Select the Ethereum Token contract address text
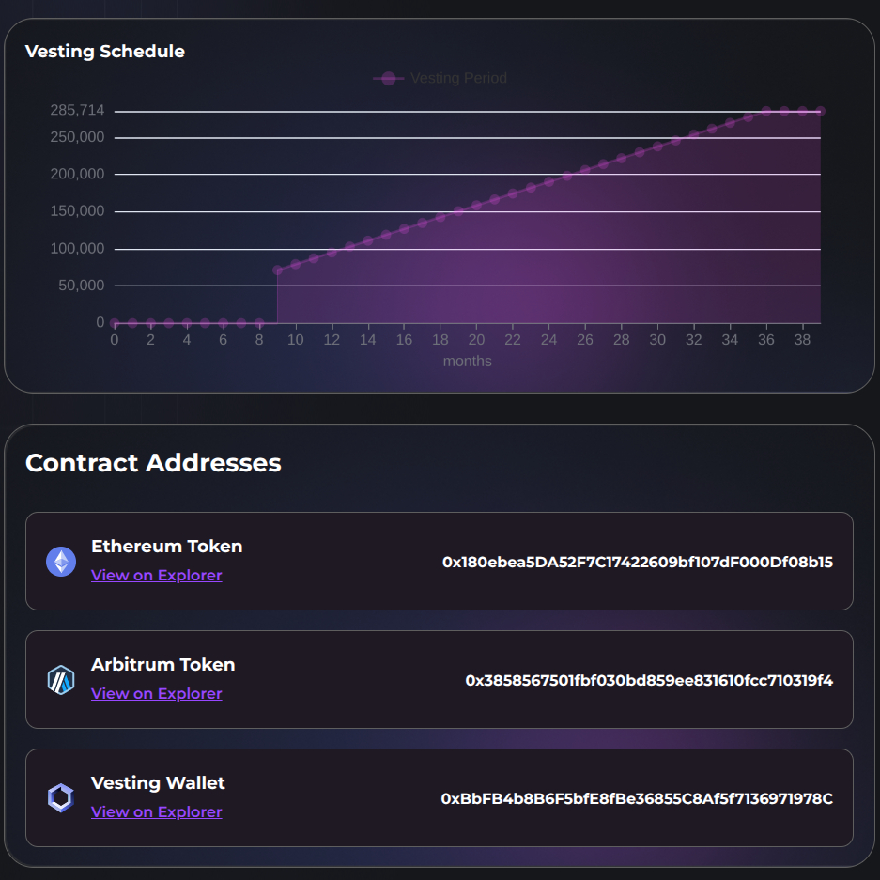This screenshot has height=880, width=880. pyautogui.click(x=638, y=563)
